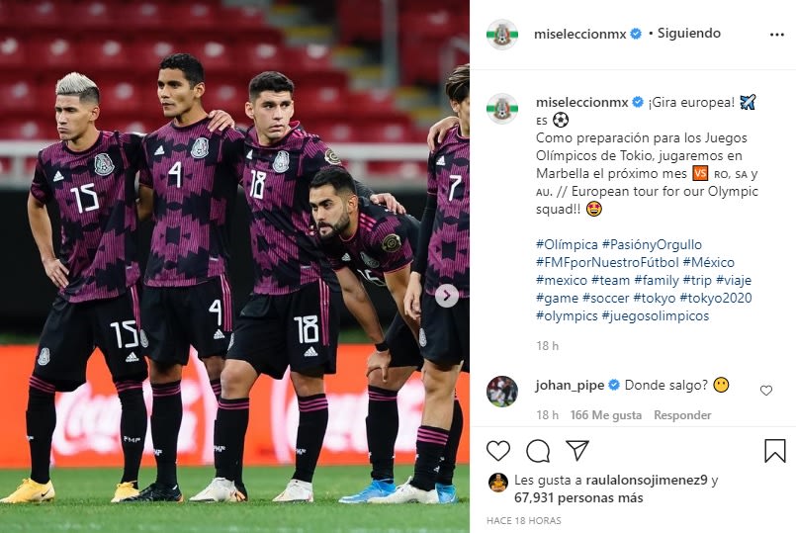The height and width of the screenshot is (533, 796).
Task: Open the #Olímpica hashtag
Action: [567, 244]
